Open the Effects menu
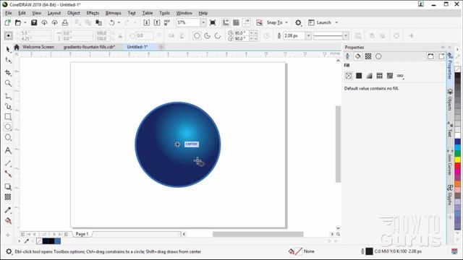This screenshot has width=463, height=260. 93,13
